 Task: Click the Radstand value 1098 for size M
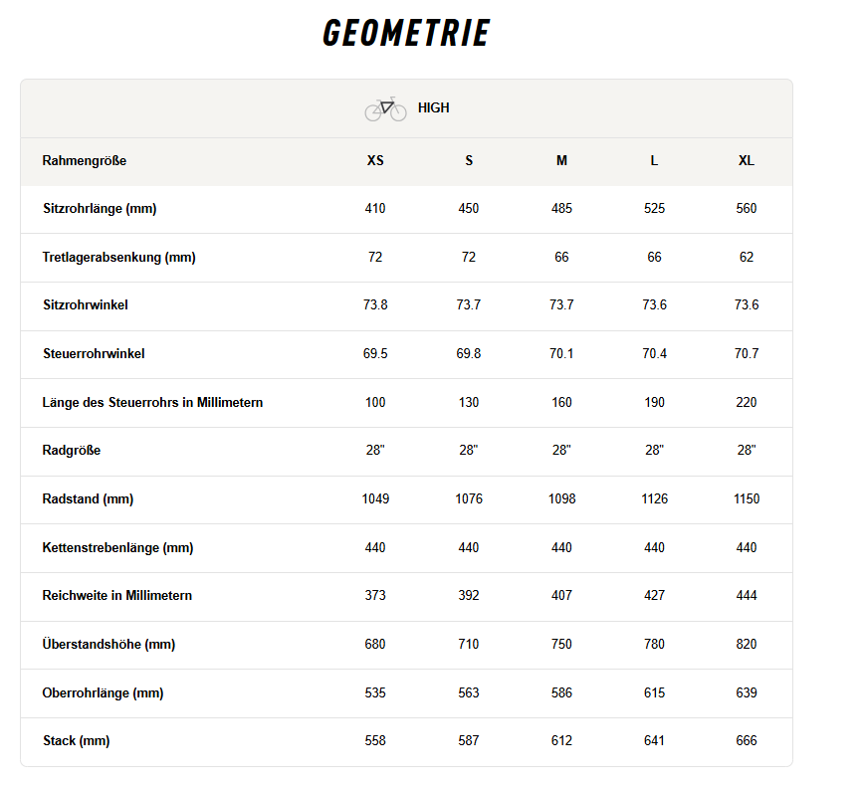click(561, 499)
